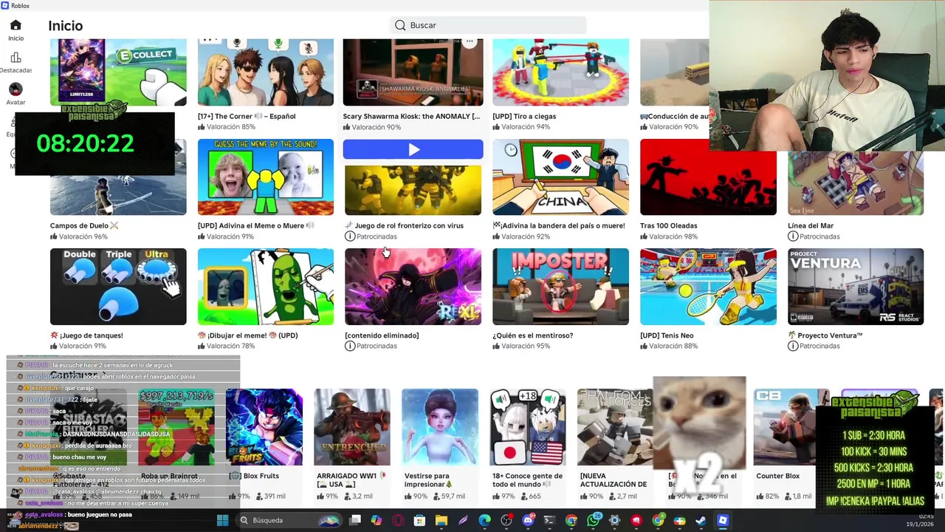Click the Windows taskbar Búsqueda box
Viewport: 945px width, 532px height.
coord(289,520)
